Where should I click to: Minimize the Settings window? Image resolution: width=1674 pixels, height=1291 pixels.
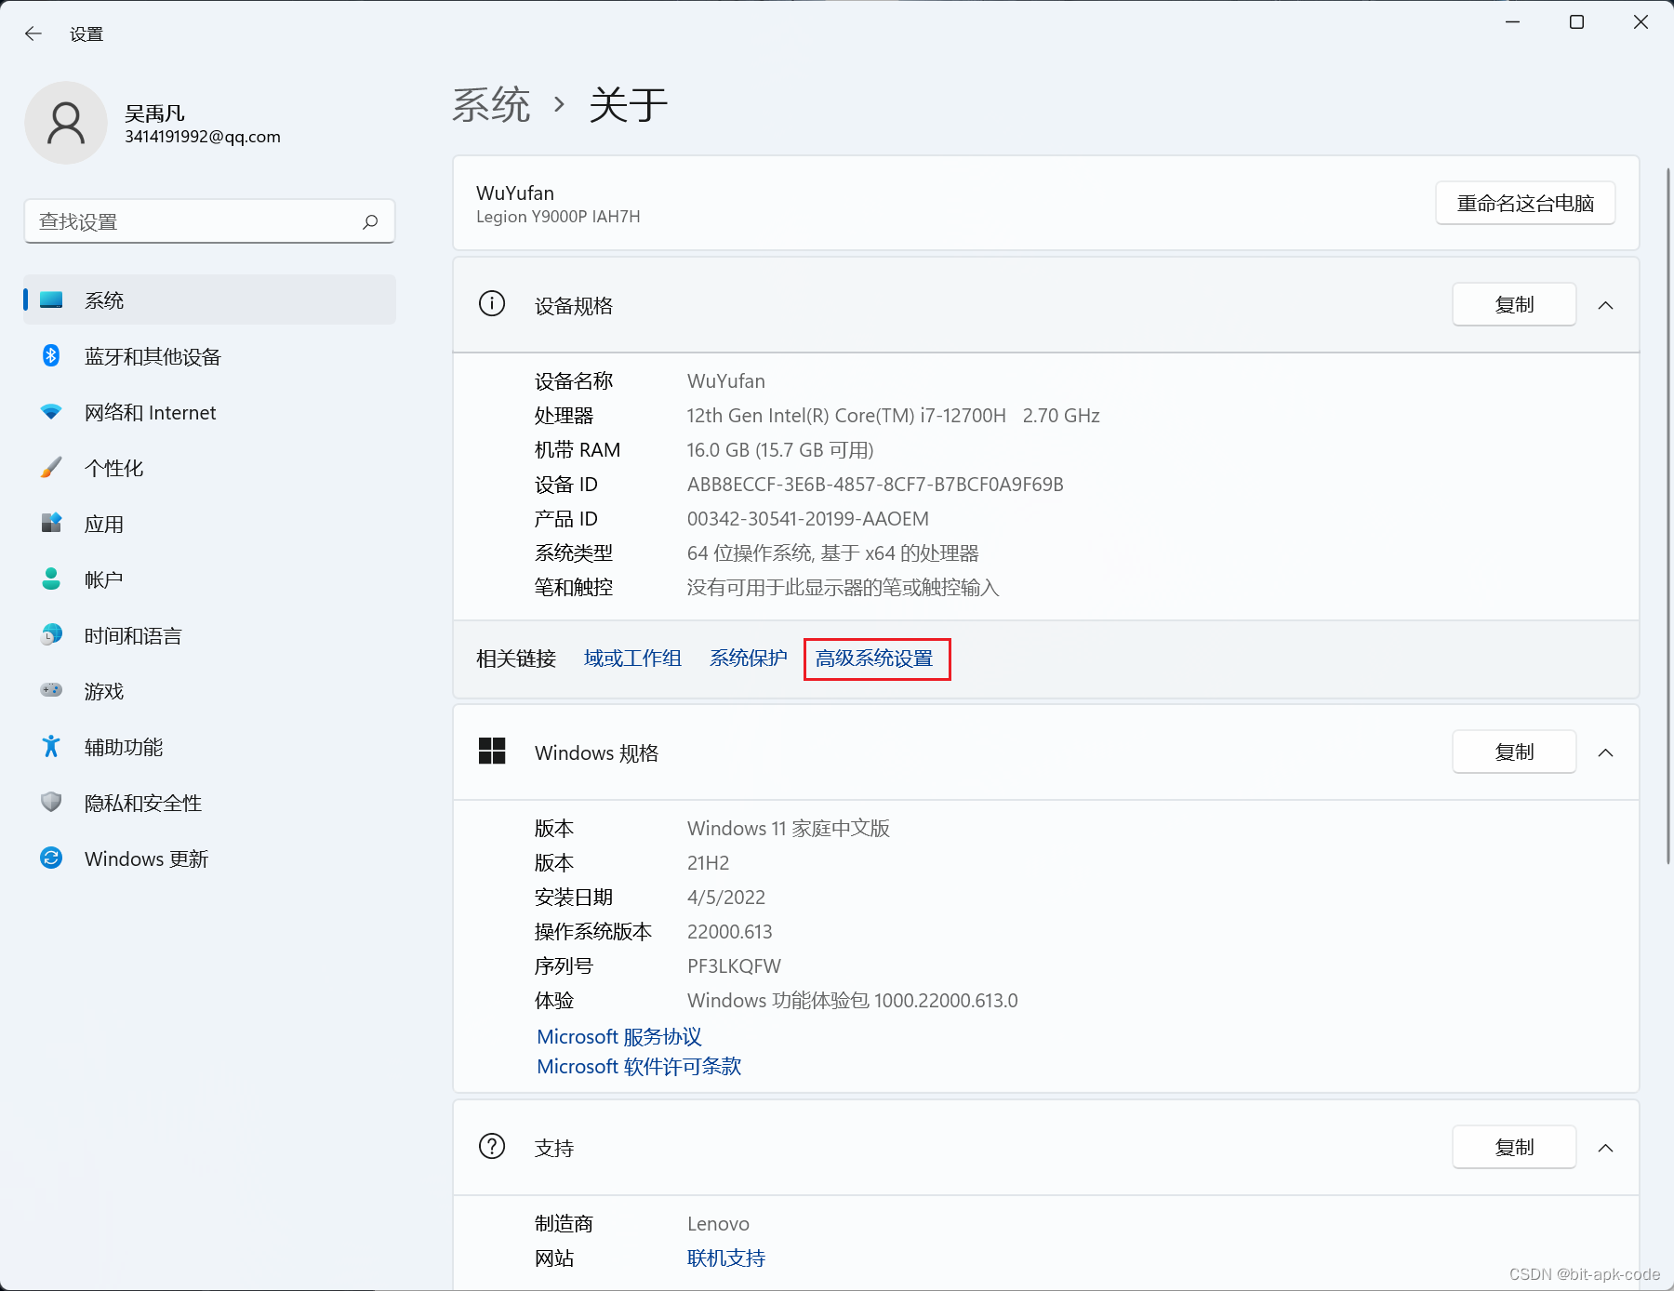[x=1513, y=22]
